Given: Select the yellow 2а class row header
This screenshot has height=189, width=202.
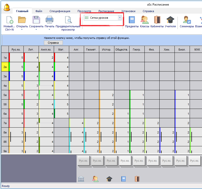Looking at the screenshot, I should click(x=5, y=67).
